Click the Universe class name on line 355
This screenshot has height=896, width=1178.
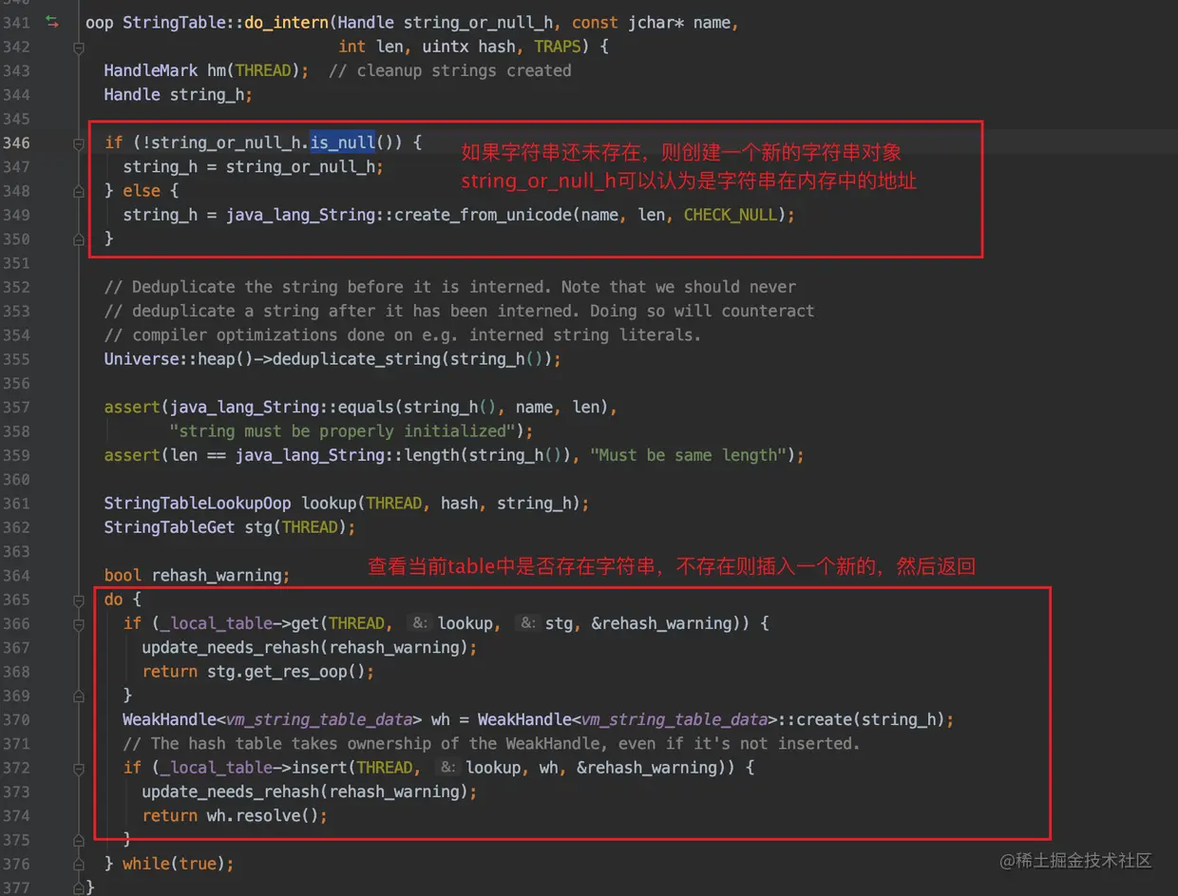[x=142, y=359]
